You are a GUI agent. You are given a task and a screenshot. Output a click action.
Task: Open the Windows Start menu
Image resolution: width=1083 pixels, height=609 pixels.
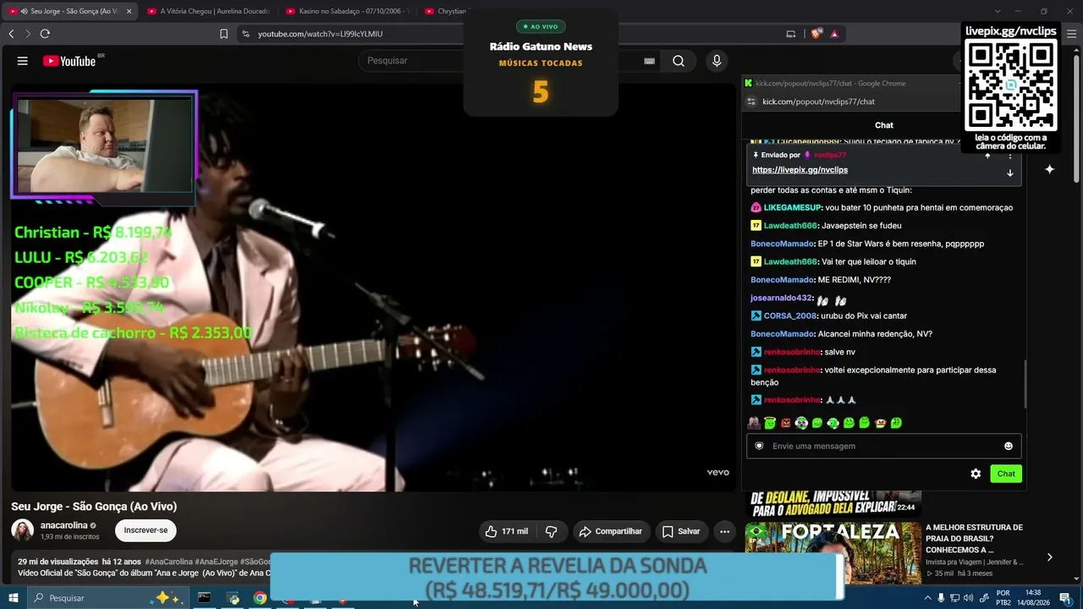(14, 598)
